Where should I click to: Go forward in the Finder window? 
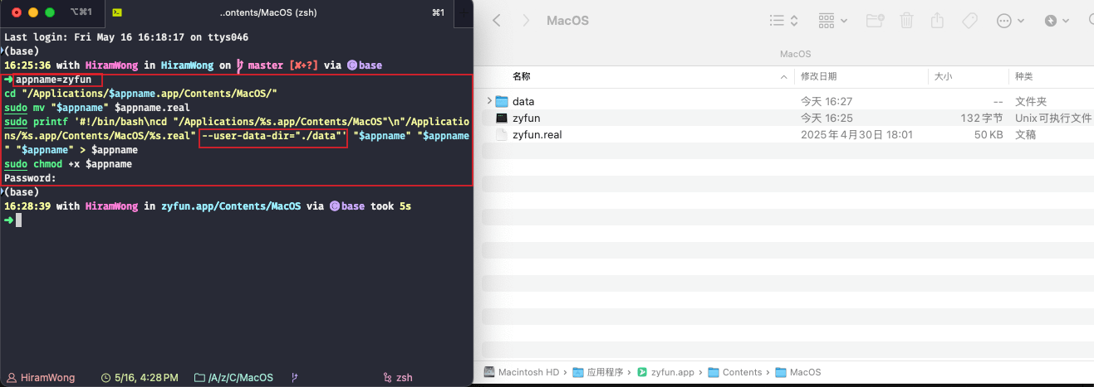coord(526,21)
